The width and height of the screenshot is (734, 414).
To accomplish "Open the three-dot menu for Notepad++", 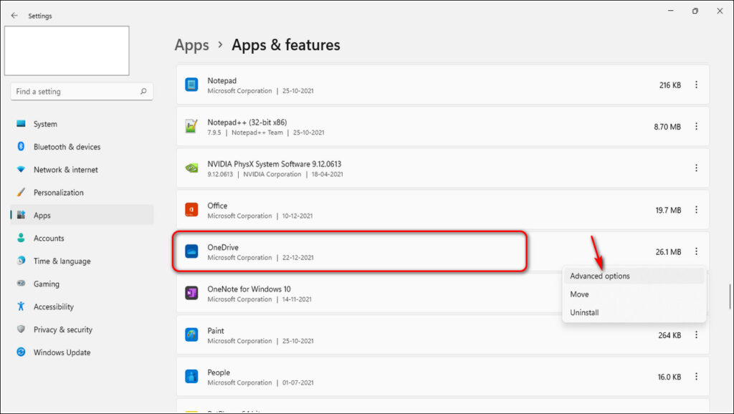I will coord(696,126).
